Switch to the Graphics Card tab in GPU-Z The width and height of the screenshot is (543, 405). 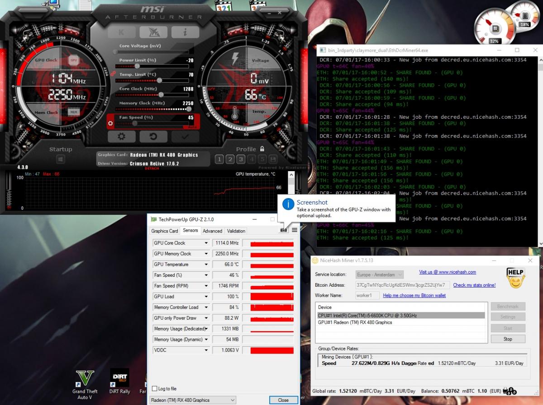[x=165, y=231]
